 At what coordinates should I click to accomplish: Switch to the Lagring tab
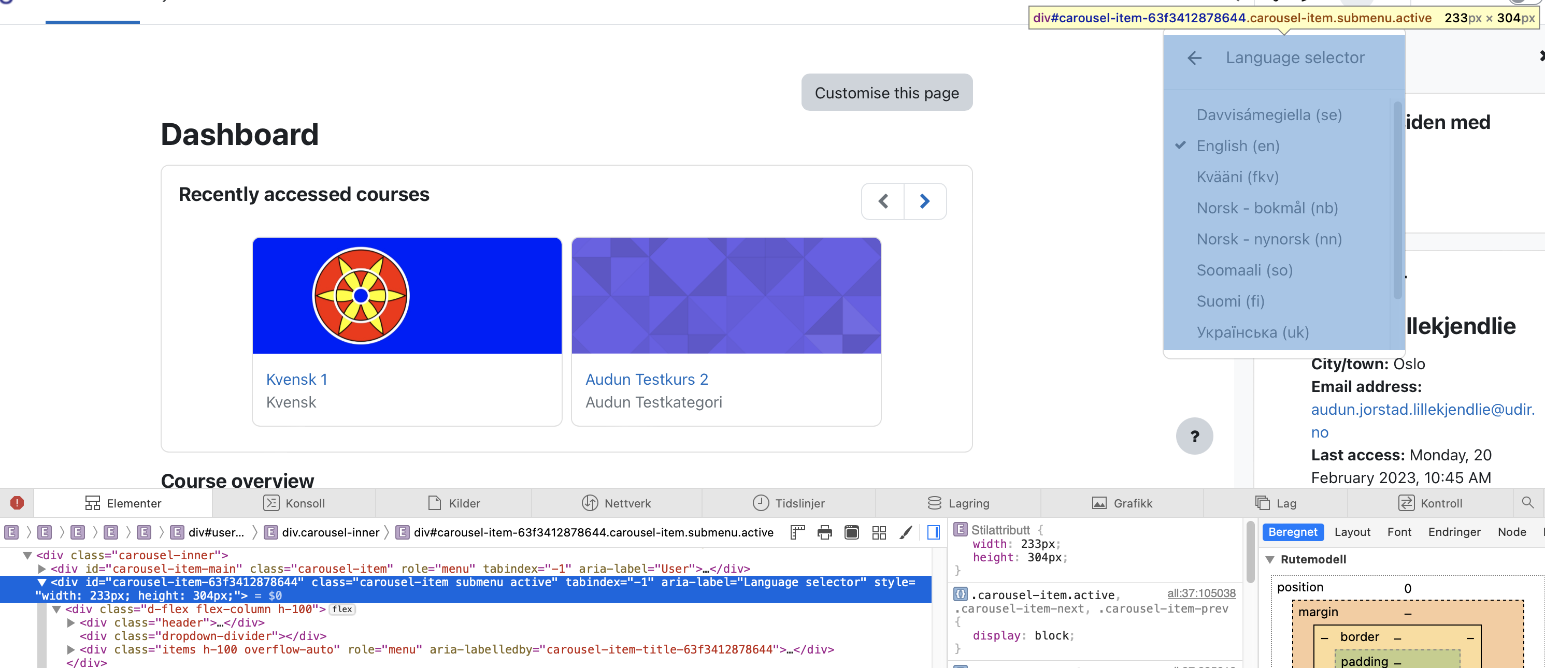[958, 503]
